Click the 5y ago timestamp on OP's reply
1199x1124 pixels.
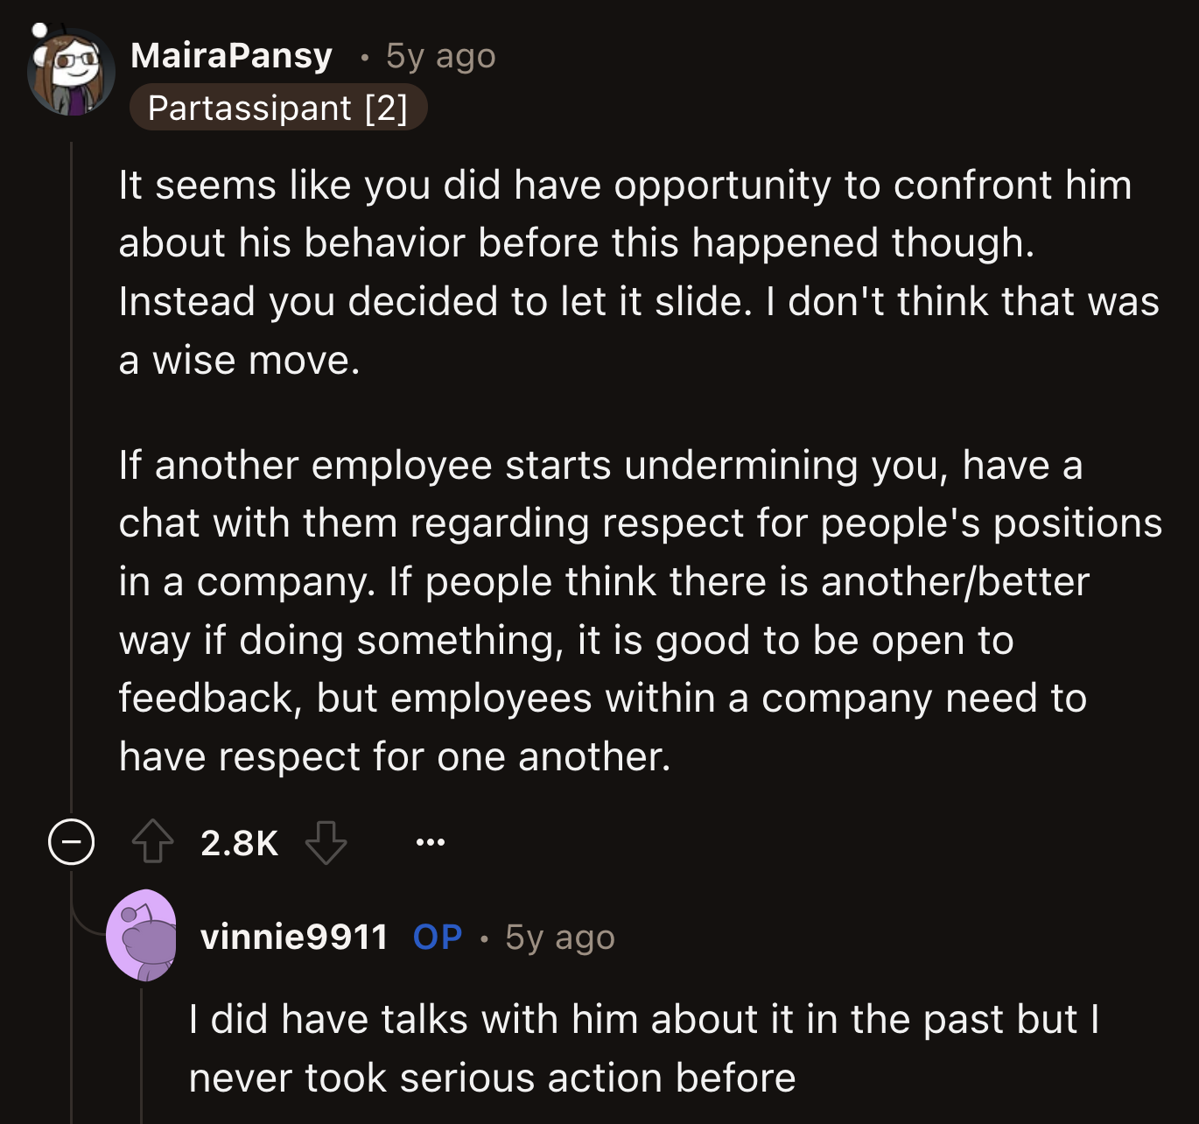point(558,938)
